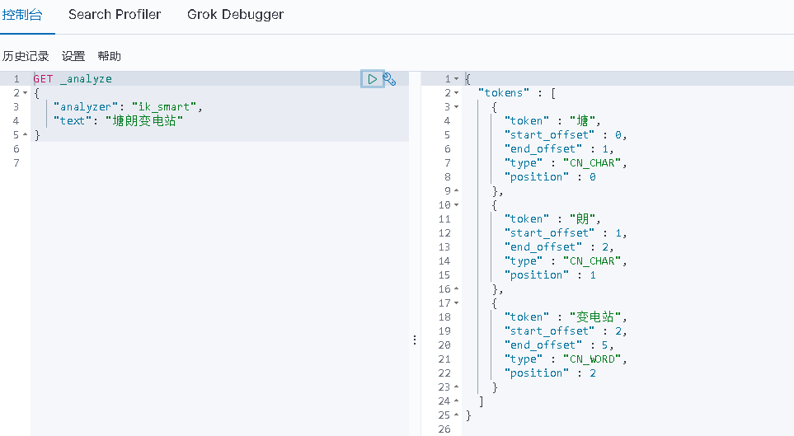This screenshot has height=436, width=794.
Task: Collapse the tokens array fold arrow
Action: (x=456, y=92)
